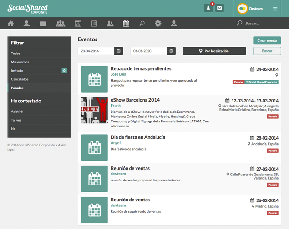The image size is (289, 229).
Task: Open event Dia de fiesta en Andalucía
Action: [x=138, y=137]
